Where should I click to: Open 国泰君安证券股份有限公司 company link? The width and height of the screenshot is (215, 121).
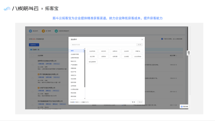pyautogui.click(x=47, y=61)
